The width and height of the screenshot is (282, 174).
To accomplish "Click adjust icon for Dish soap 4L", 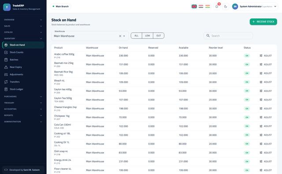I will point(261,152).
